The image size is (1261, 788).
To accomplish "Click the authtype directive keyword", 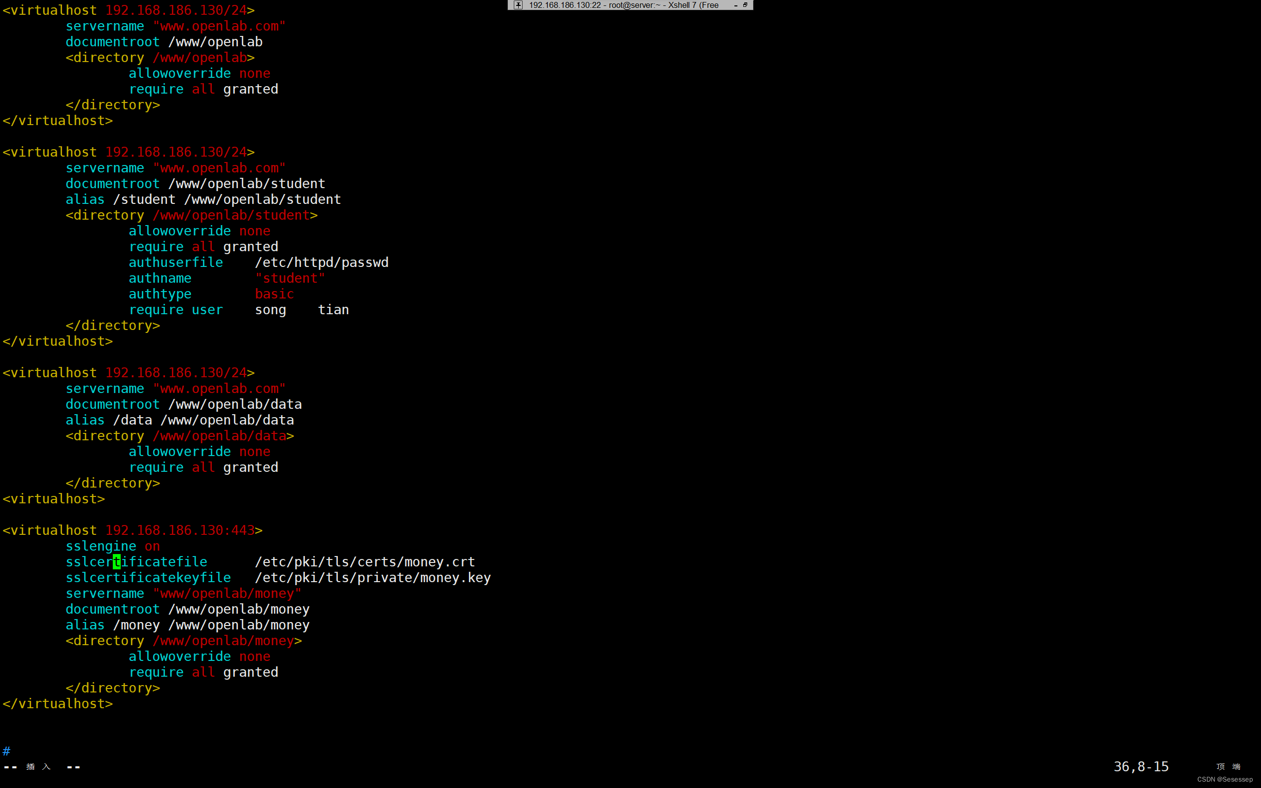I will point(160,294).
